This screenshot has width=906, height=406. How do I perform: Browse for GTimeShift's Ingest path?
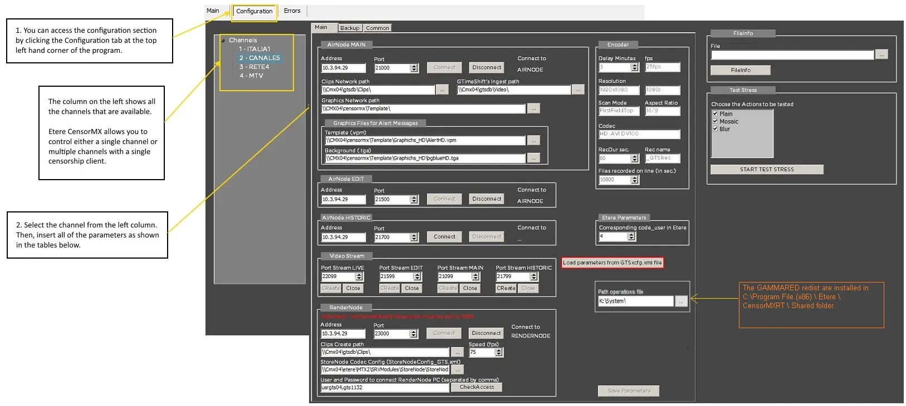(578, 90)
